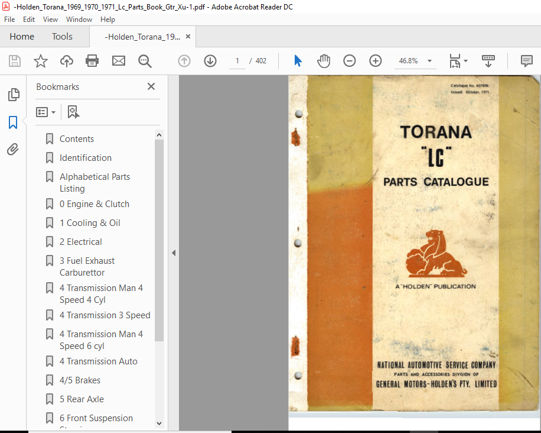Open the Identification bookmark
The image size is (541, 433).
click(x=86, y=158)
